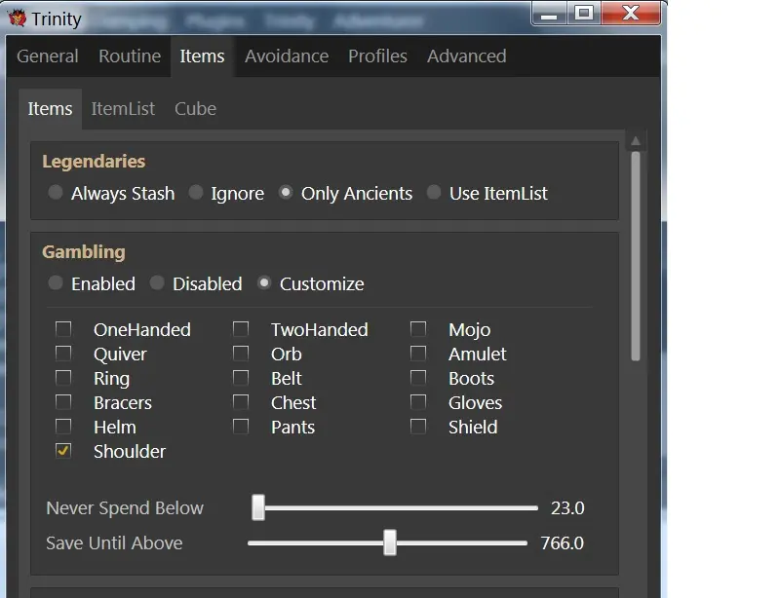
Task: Enable the Belt checkbox
Action: coord(241,377)
